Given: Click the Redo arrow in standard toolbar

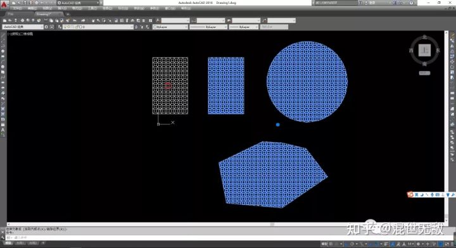Looking at the screenshot, I should click(x=83, y=20).
